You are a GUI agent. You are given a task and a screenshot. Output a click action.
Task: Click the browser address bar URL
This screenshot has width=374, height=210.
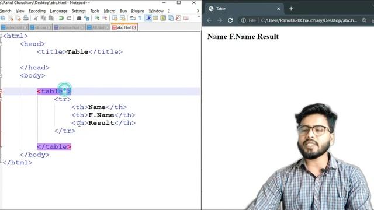pyautogui.click(x=309, y=20)
